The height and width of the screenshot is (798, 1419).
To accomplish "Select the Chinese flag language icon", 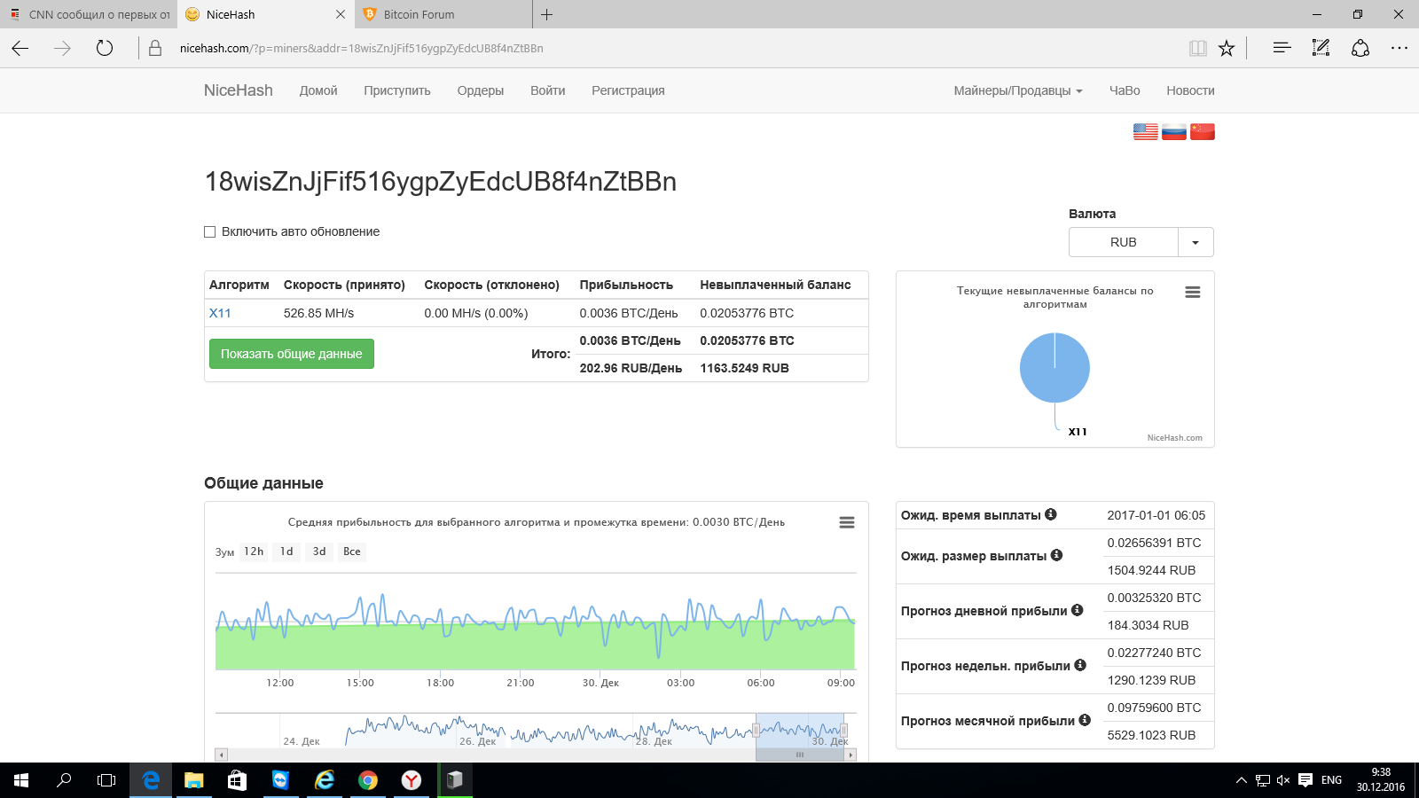I will coord(1202,132).
